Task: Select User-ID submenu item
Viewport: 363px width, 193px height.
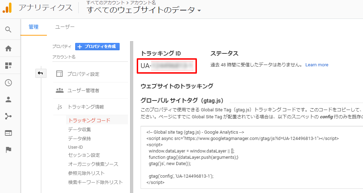Action: [x=76, y=147]
